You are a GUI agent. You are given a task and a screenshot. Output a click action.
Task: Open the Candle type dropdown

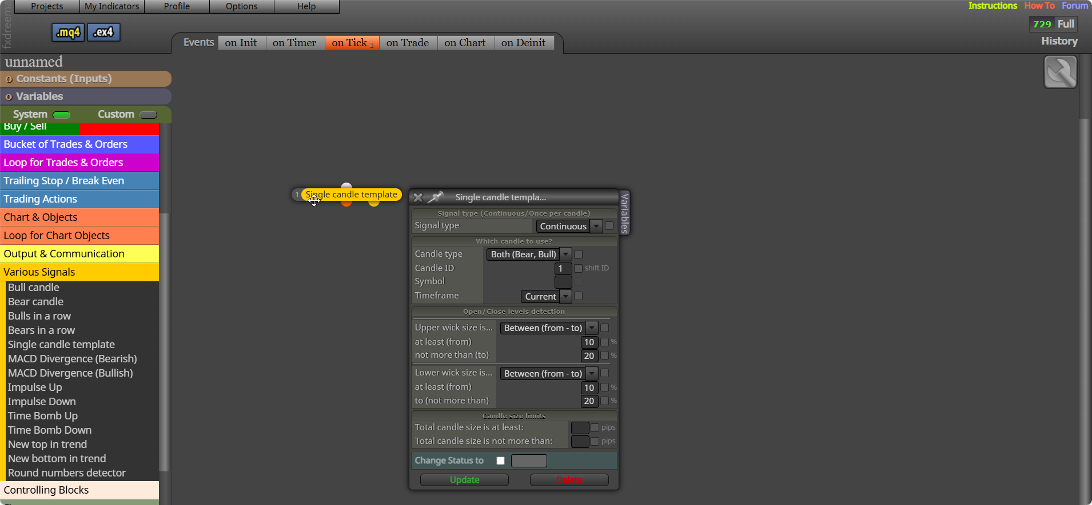point(529,254)
